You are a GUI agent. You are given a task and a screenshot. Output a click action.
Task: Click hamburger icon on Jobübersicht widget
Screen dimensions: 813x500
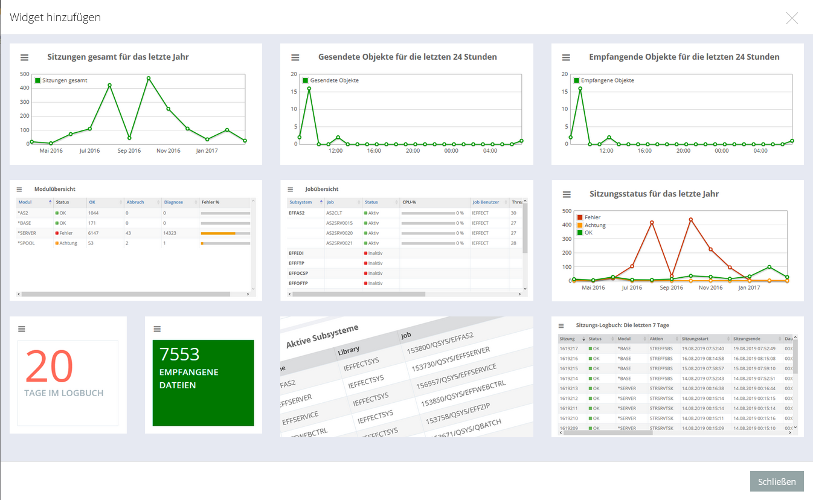pos(291,190)
